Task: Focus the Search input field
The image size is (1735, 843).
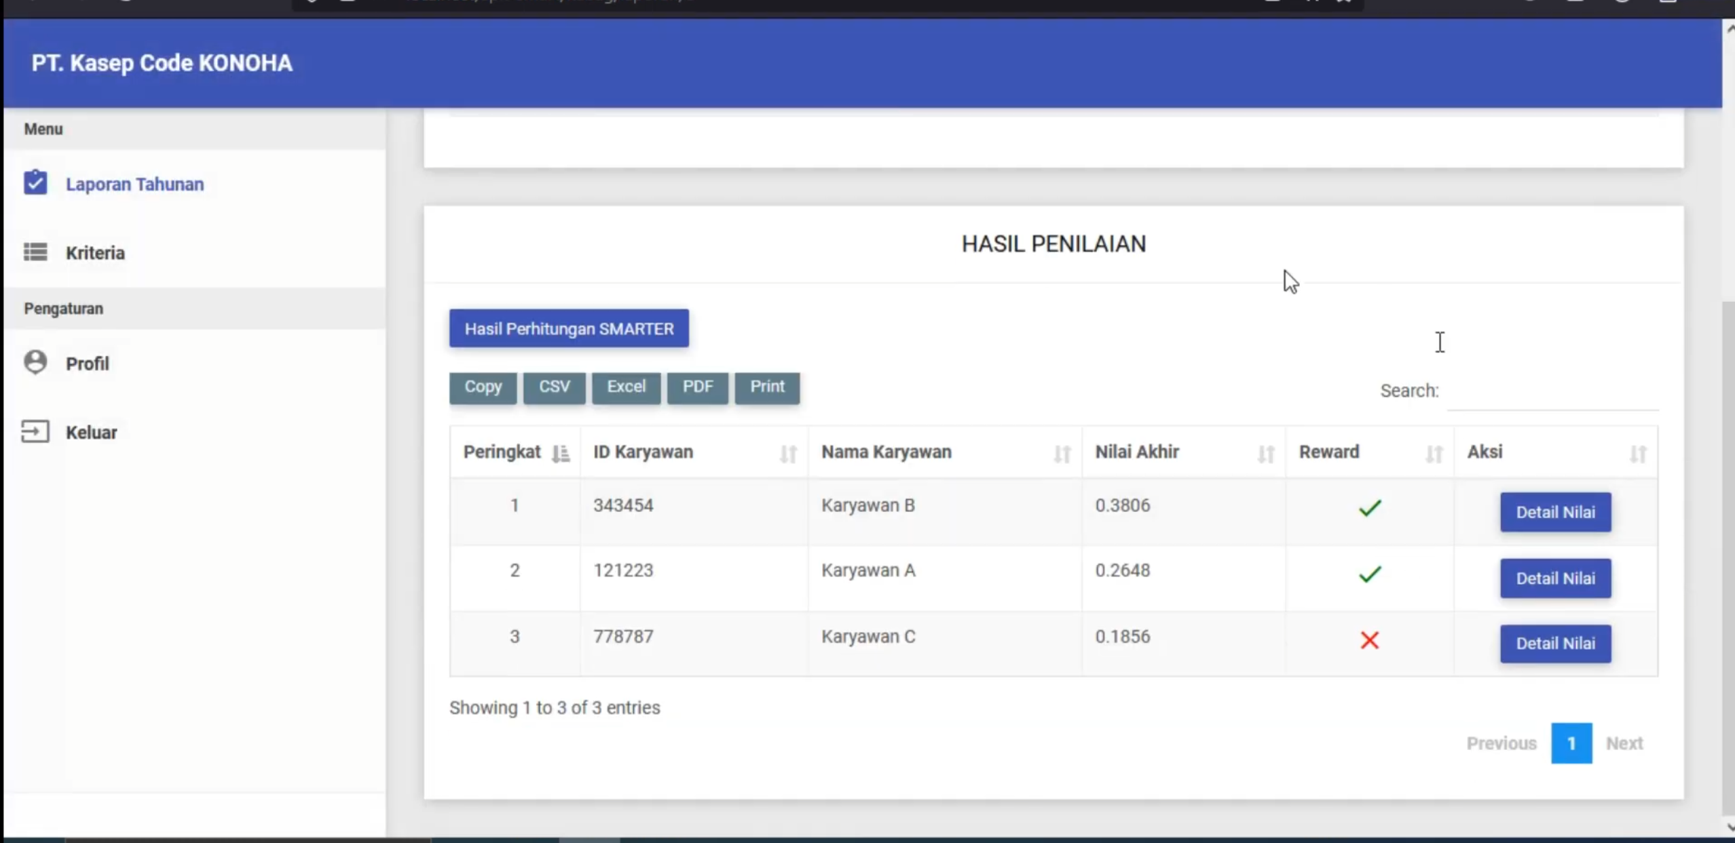Action: (1552, 392)
